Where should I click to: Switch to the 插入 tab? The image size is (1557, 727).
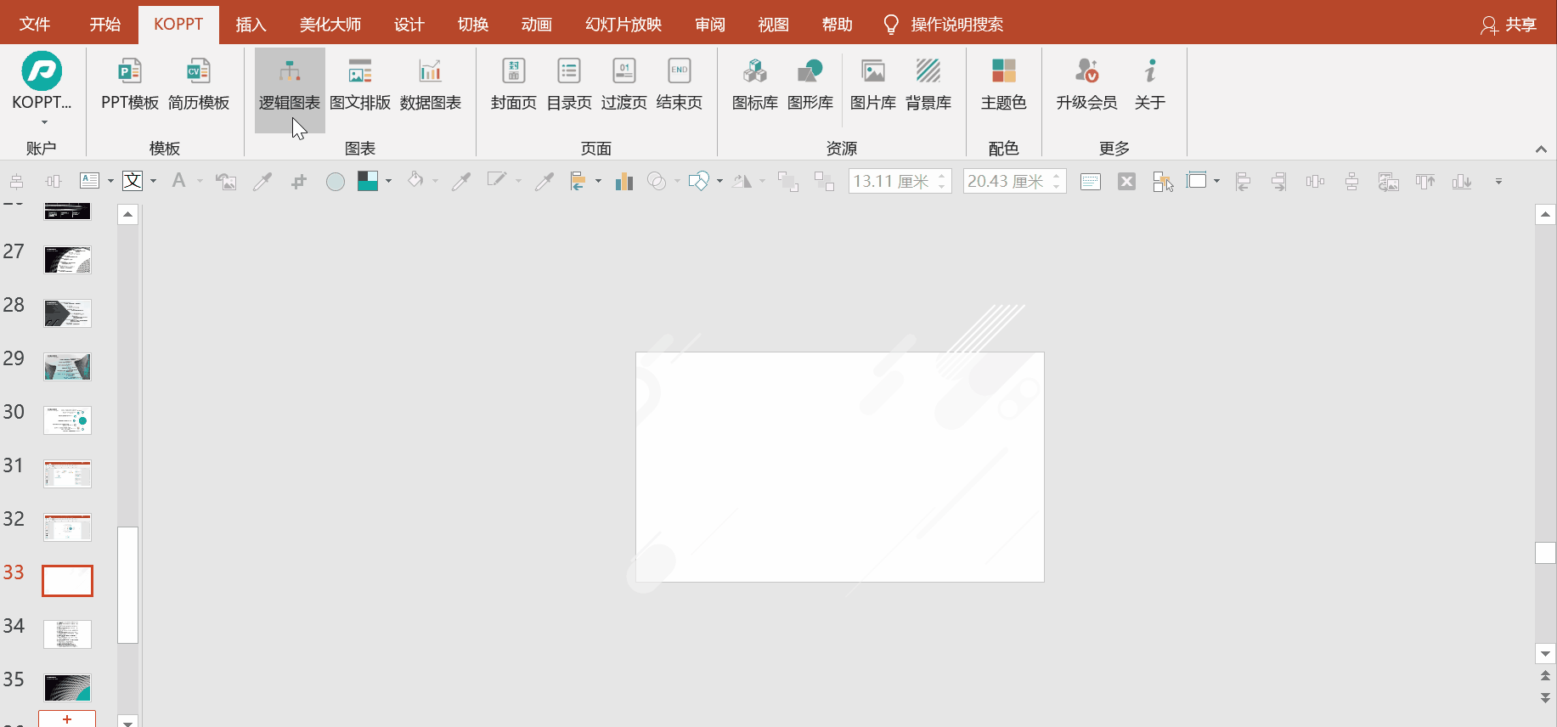[x=251, y=25]
